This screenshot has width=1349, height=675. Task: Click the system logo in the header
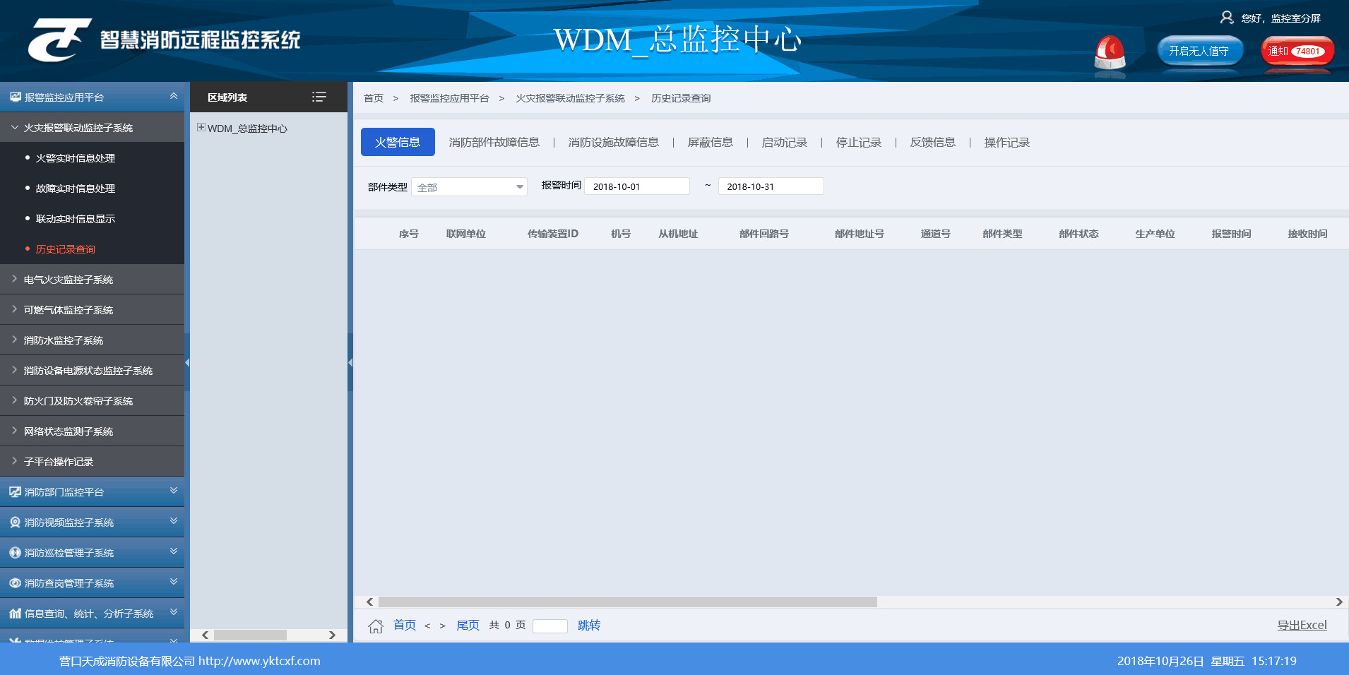click(59, 40)
